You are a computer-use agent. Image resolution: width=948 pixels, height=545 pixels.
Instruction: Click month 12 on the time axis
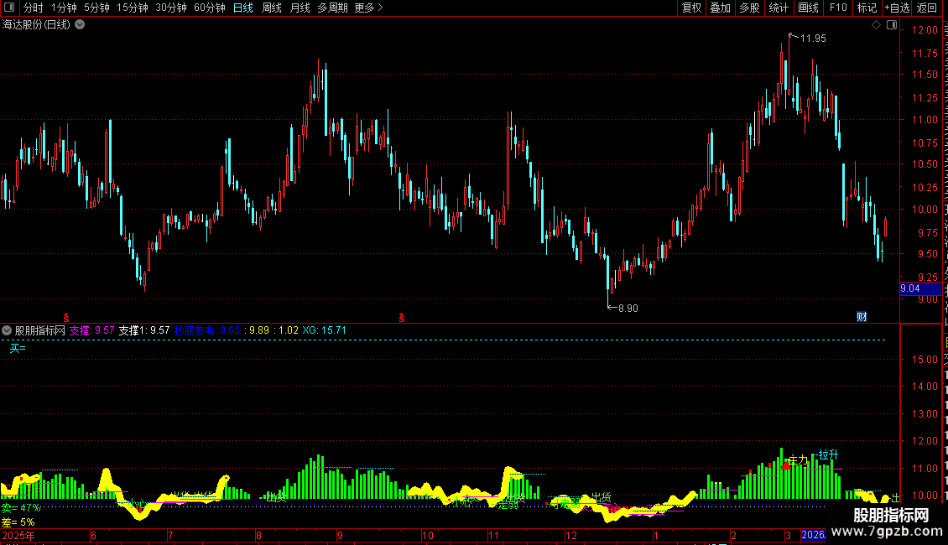(x=570, y=535)
